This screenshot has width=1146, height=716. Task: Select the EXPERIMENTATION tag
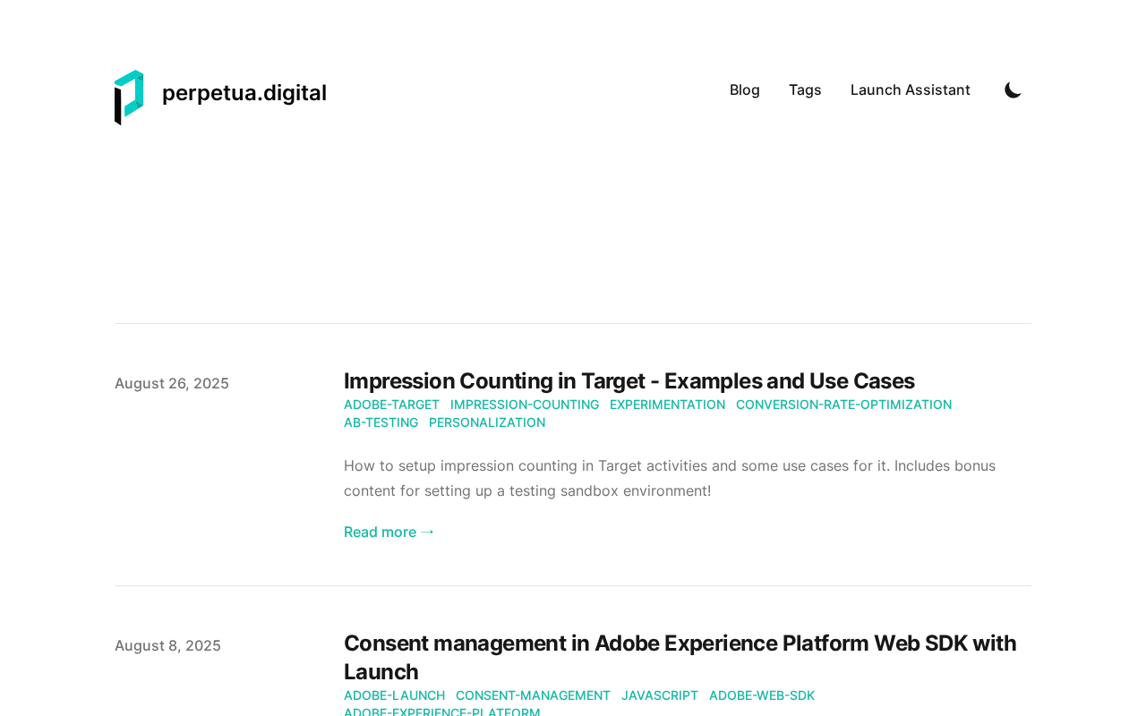[667, 405]
